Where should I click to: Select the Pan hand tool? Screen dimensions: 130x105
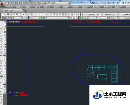pyautogui.click(x=48, y=14)
